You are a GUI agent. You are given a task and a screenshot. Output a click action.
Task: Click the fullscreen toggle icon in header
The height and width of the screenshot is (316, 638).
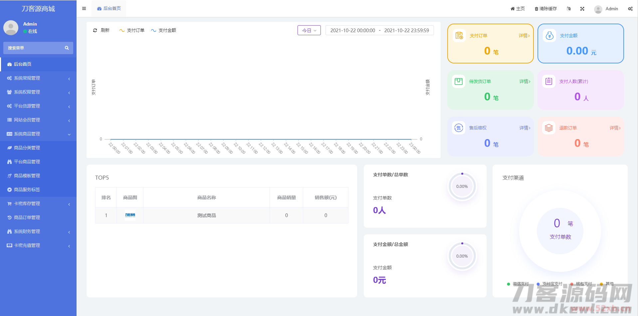(x=582, y=9)
